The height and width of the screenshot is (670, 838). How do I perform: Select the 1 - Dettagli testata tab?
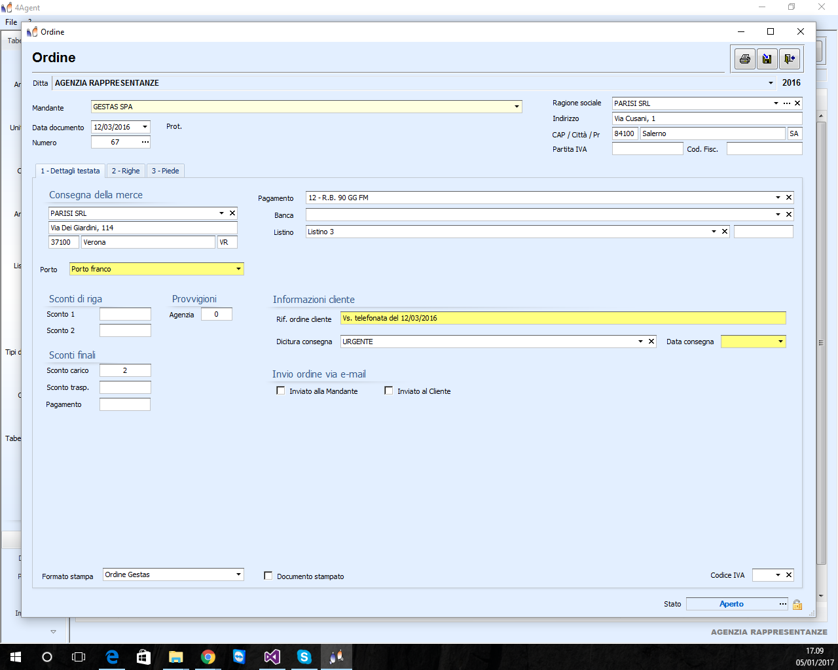(x=70, y=171)
